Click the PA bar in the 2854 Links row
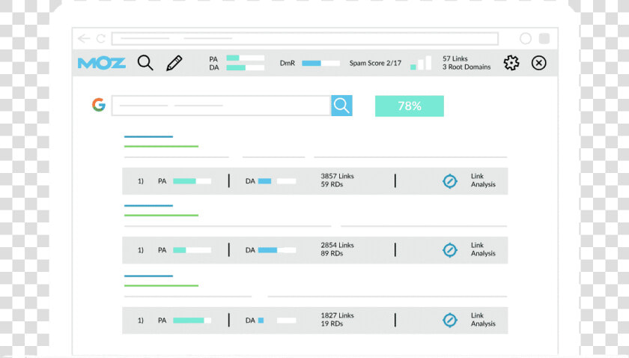 coord(192,250)
